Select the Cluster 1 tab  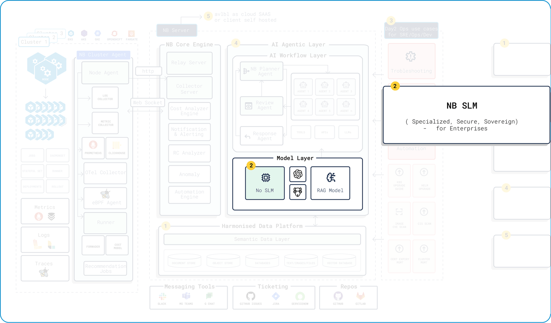click(x=34, y=42)
